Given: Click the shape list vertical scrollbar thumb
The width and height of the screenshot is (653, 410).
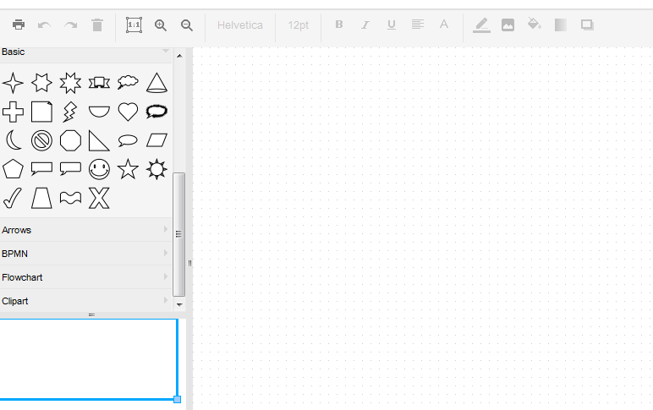Looking at the screenshot, I should [179, 234].
